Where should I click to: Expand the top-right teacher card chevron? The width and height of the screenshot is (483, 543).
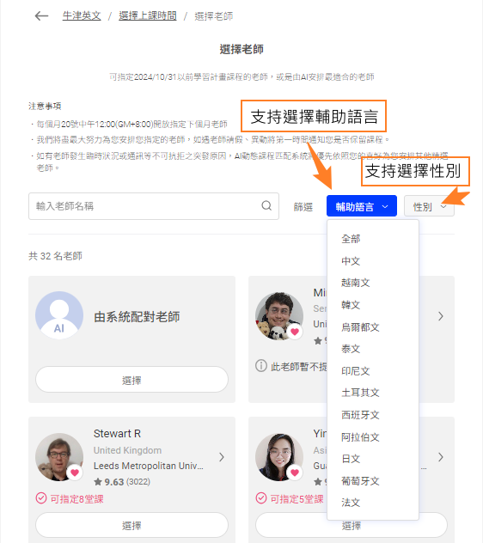tap(440, 316)
